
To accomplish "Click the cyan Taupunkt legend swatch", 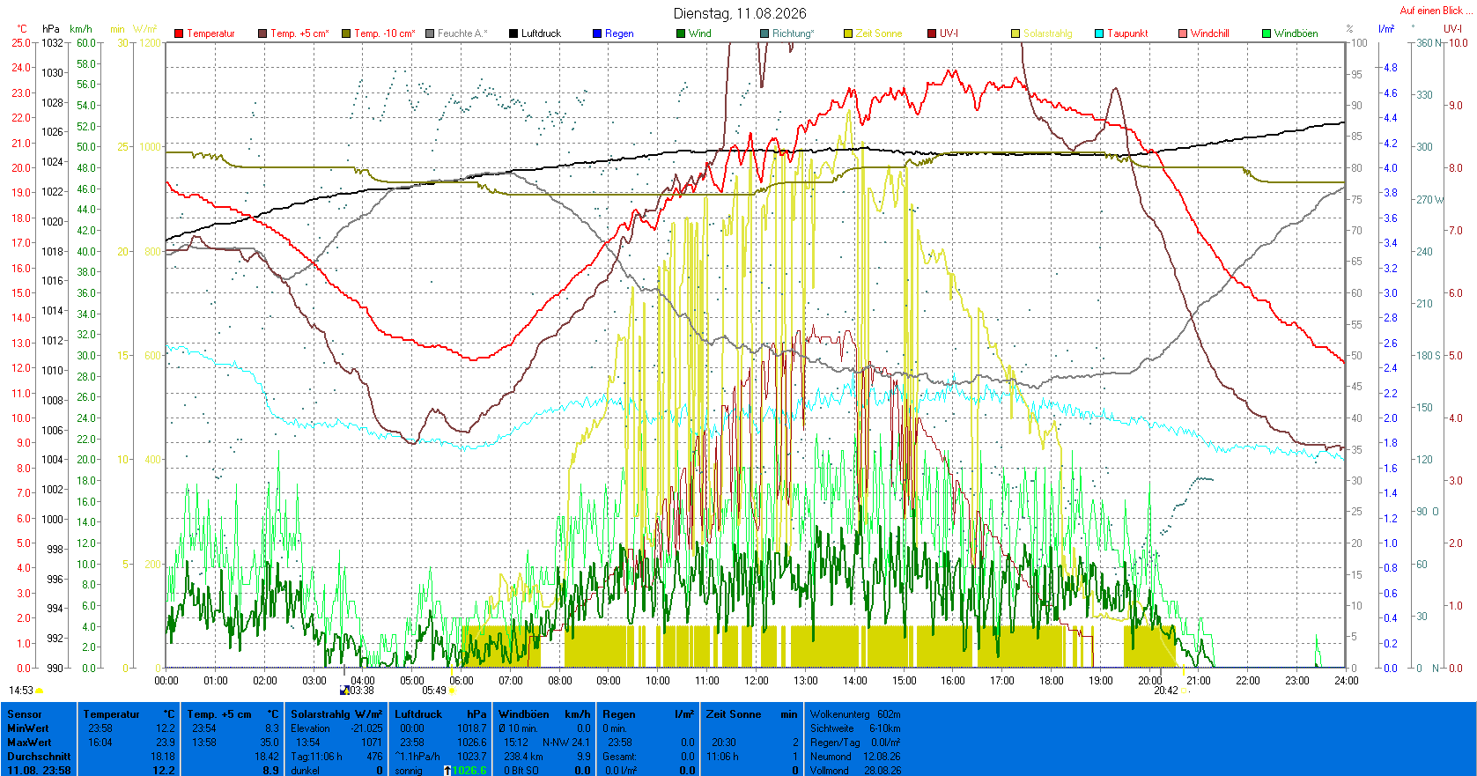I will (x=1099, y=33).
